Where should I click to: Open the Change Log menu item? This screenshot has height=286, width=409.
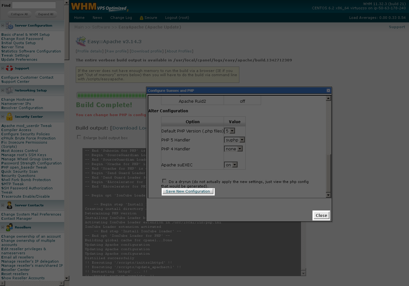[121, 18]
